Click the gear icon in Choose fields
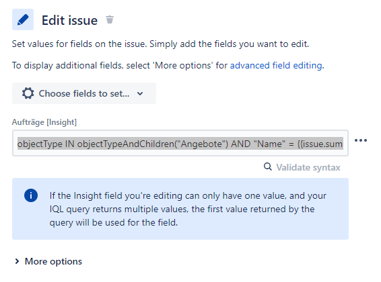The width and height of the screenshot is (381, 282). click(x=28, y=93)
